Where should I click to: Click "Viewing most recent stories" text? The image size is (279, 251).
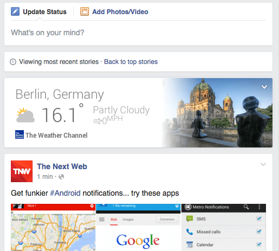point(59,62)
